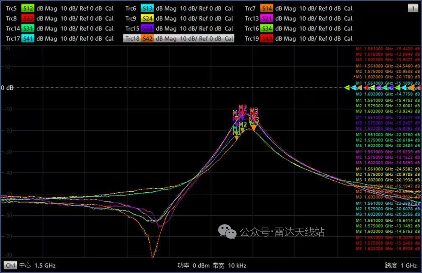Activate the Trc8 trace label
This screenshot has width=422, height=273.
[11, 19]
